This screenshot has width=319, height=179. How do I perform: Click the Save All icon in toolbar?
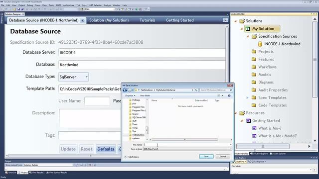tap(22, 9)
